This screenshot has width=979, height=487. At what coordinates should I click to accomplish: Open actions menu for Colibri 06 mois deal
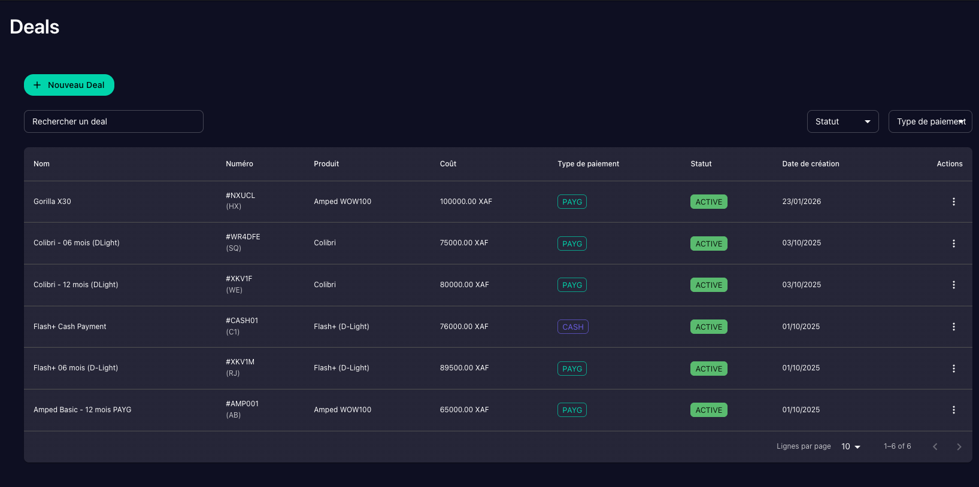[953, 244]
